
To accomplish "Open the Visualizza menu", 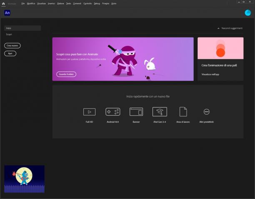I will [x=42, y=3].
